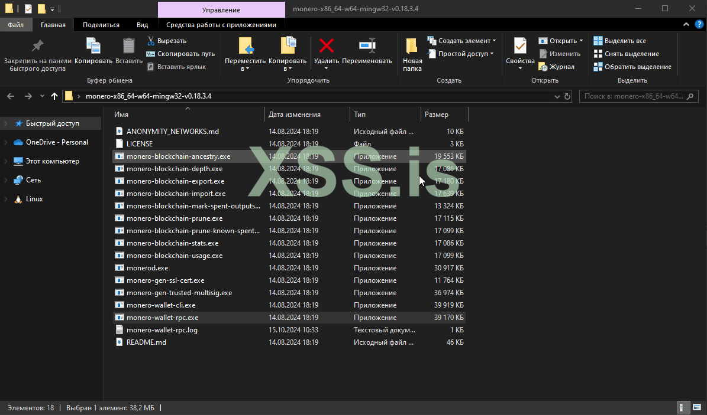Click the Properties checkbox in title bar toolbar
The height and width of the screenshot is (415, 707).
[28, 8]
